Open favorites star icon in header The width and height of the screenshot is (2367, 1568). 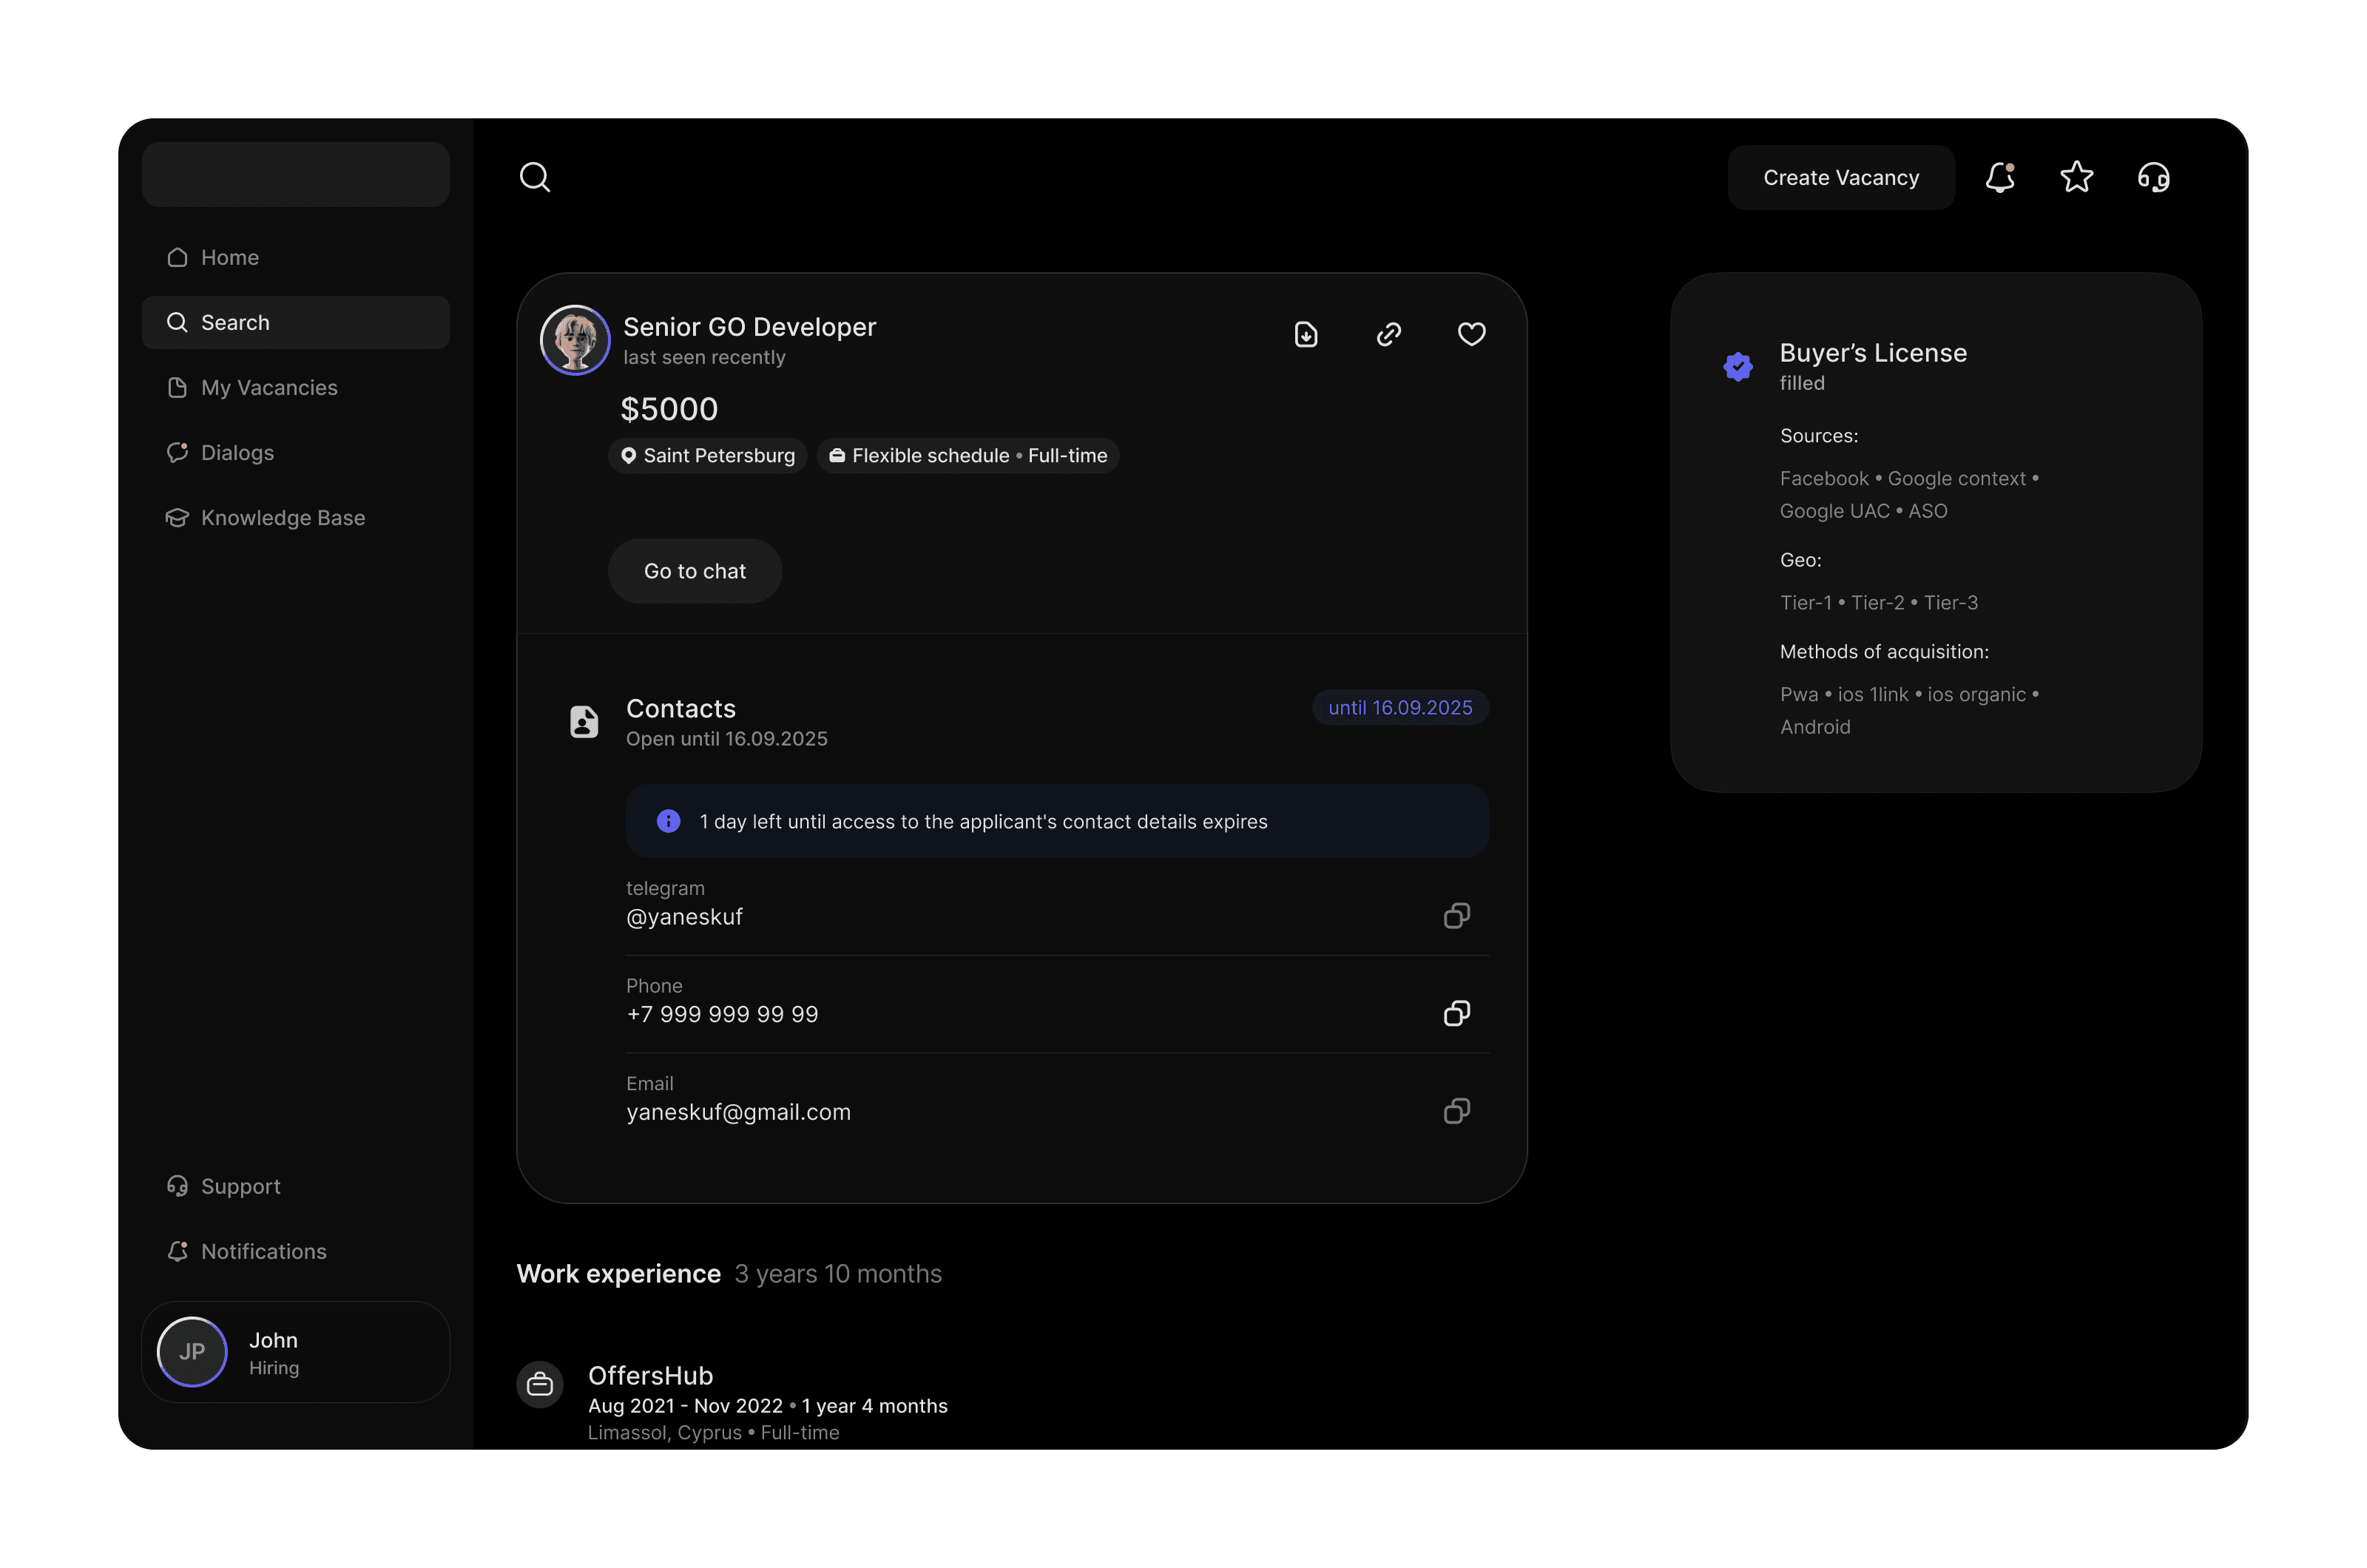[x=2076, y=177]
